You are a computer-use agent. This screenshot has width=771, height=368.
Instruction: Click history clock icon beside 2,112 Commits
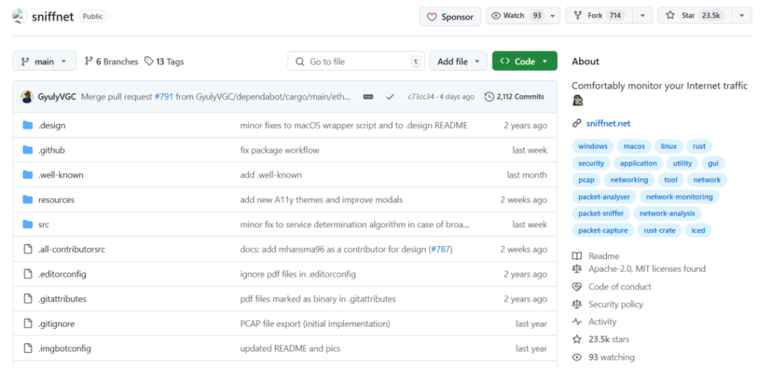point(489,97)
